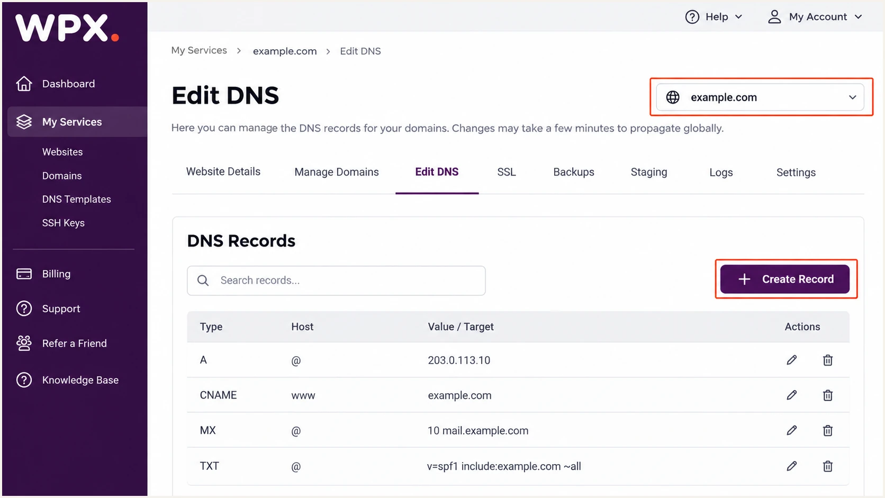The image size is (885, 498).
Task: Go to My Services breadcrumb
Action: [x=199, y=50]
